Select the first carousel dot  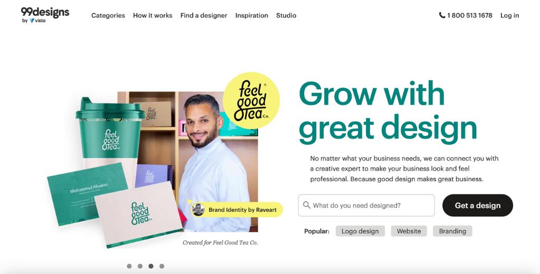[129, 266]
